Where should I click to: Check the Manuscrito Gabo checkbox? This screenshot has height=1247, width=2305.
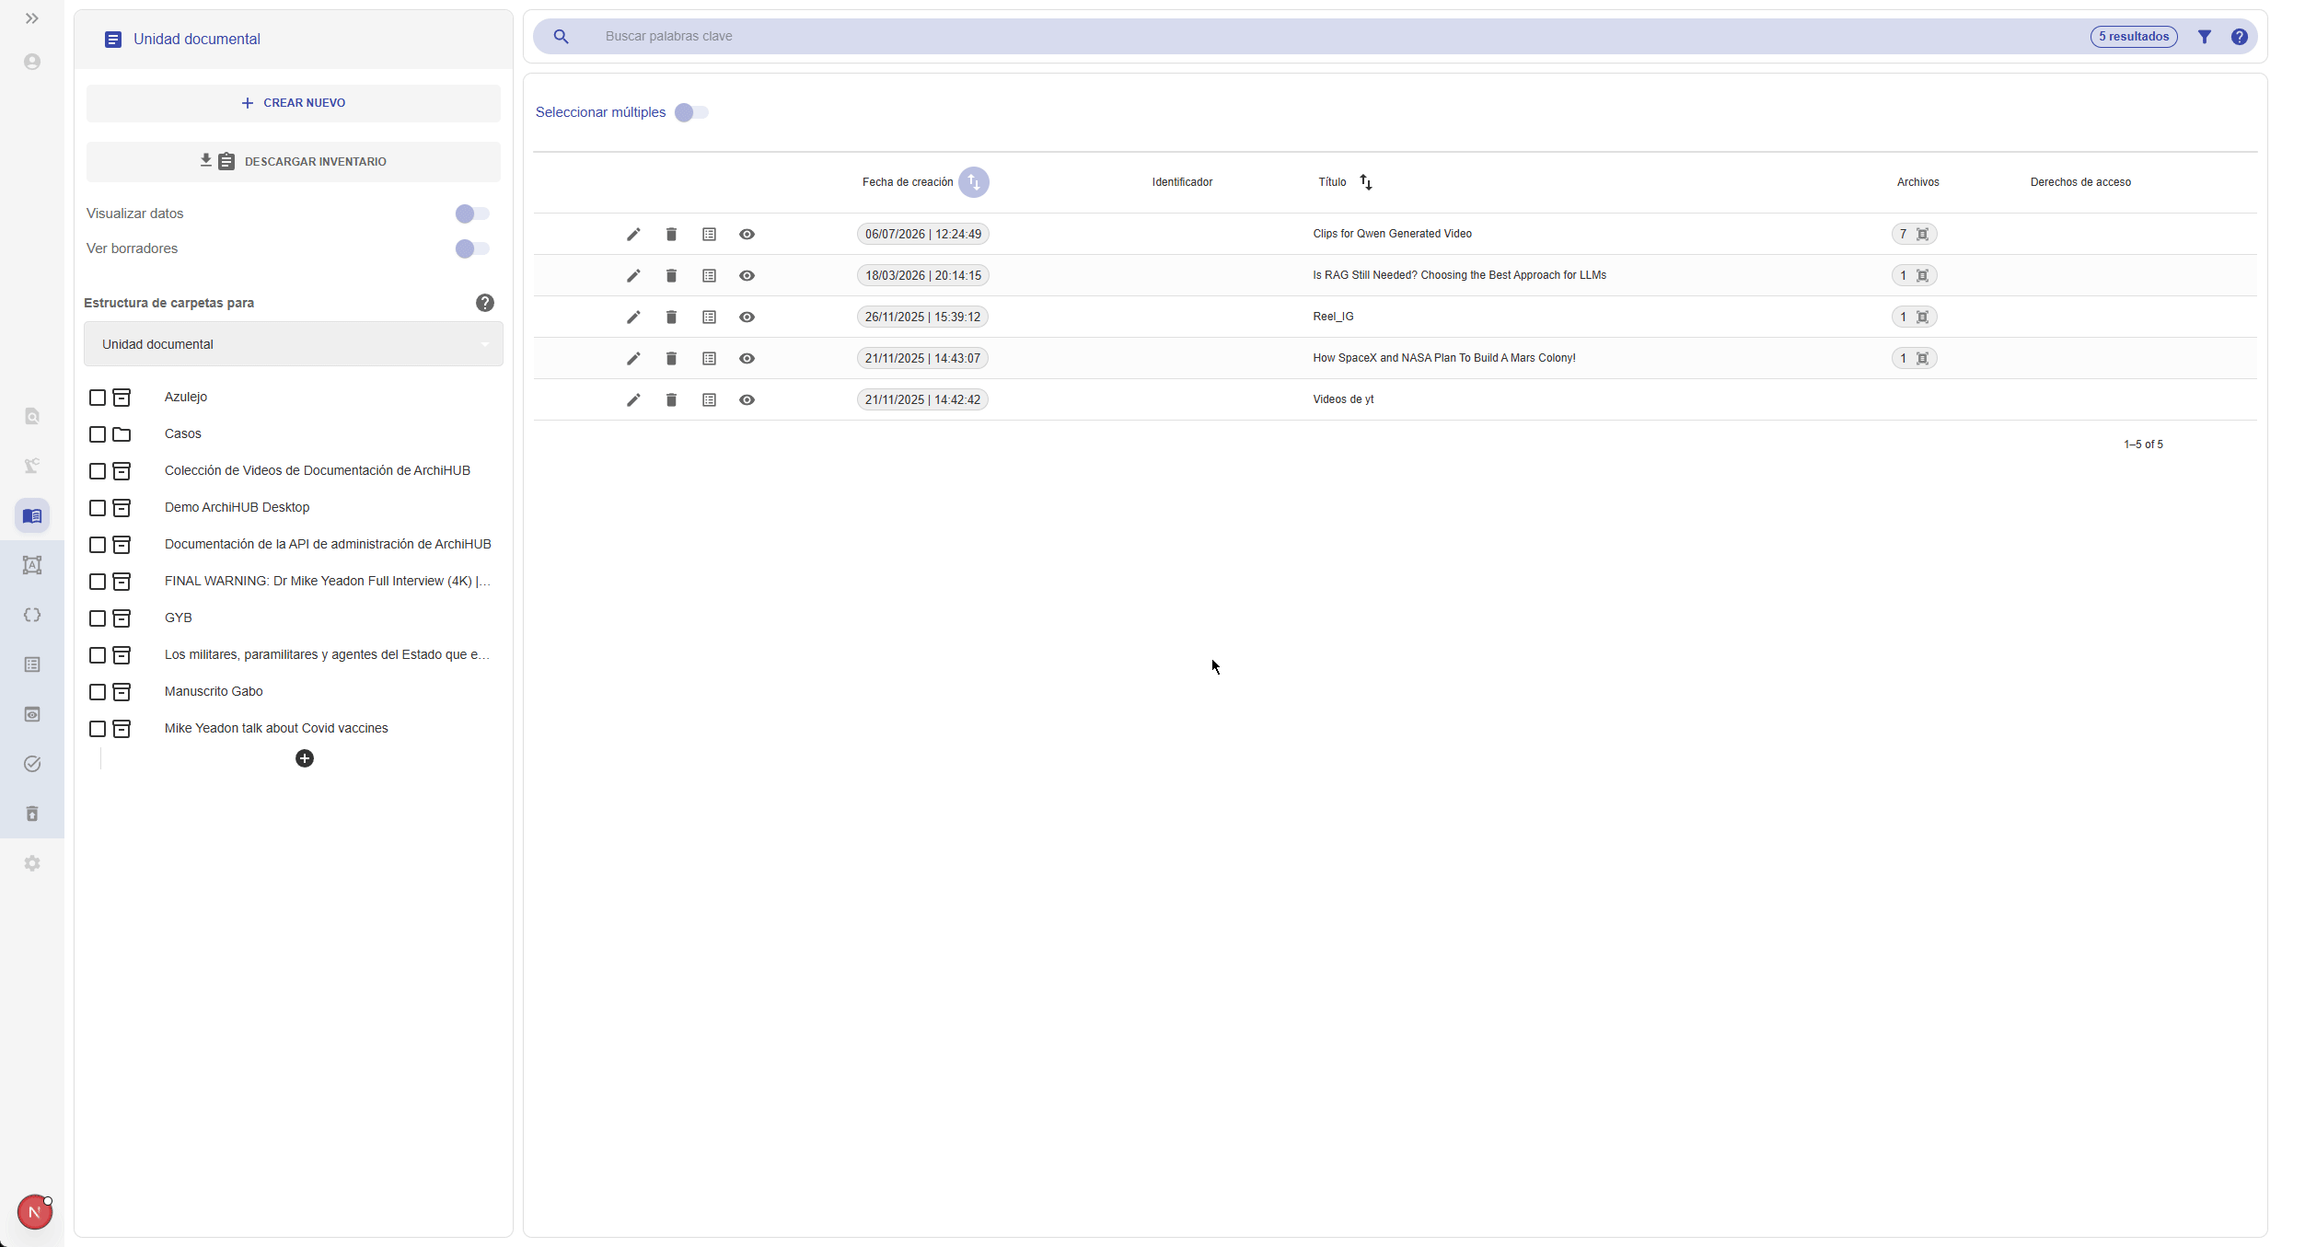98,692
